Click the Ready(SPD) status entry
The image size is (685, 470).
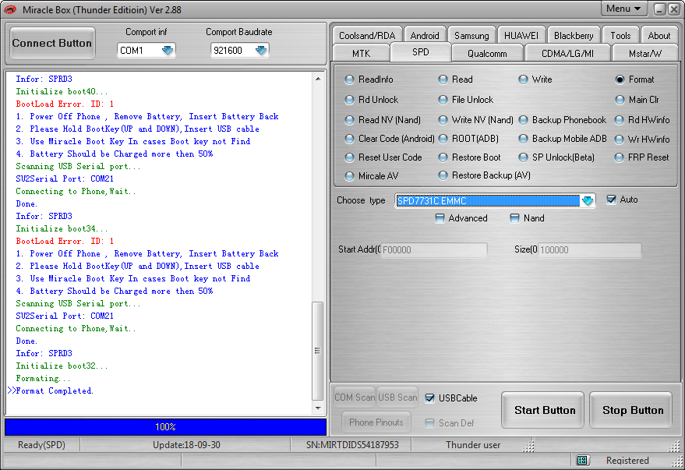(x=41, y=444)
